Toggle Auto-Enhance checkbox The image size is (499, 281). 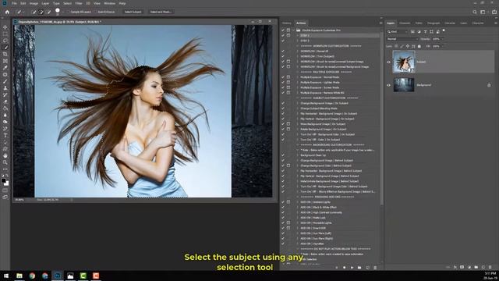click(95, 12)
